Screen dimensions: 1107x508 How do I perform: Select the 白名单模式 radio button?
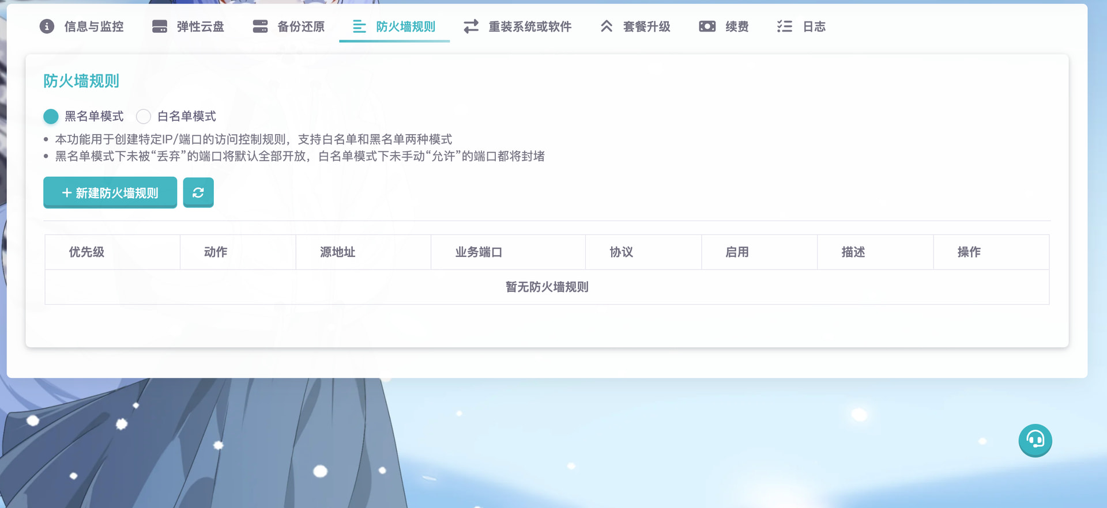(144, 116)
